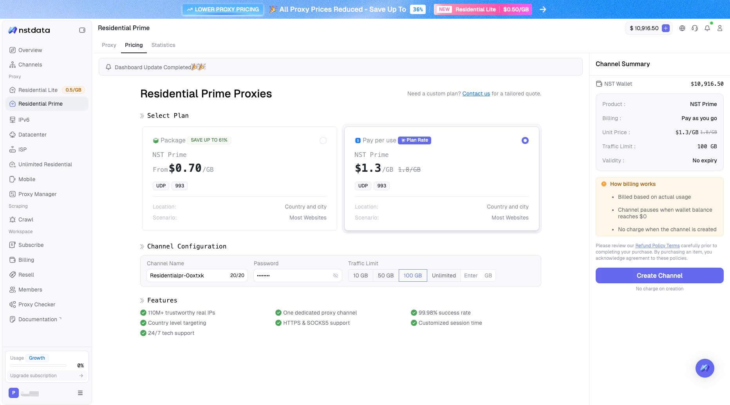The height and width of the screenshot is (405, 730).
Task: Click the Lower Proxy Pricing banner button
Action: pos(223,9)
